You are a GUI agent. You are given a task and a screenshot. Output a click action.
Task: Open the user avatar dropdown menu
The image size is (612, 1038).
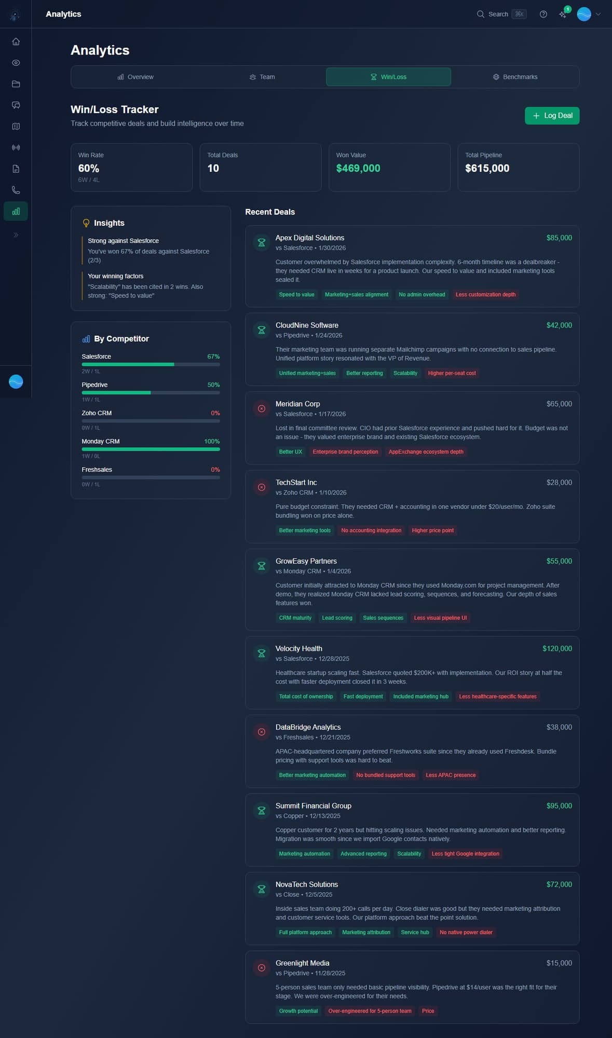589,14
